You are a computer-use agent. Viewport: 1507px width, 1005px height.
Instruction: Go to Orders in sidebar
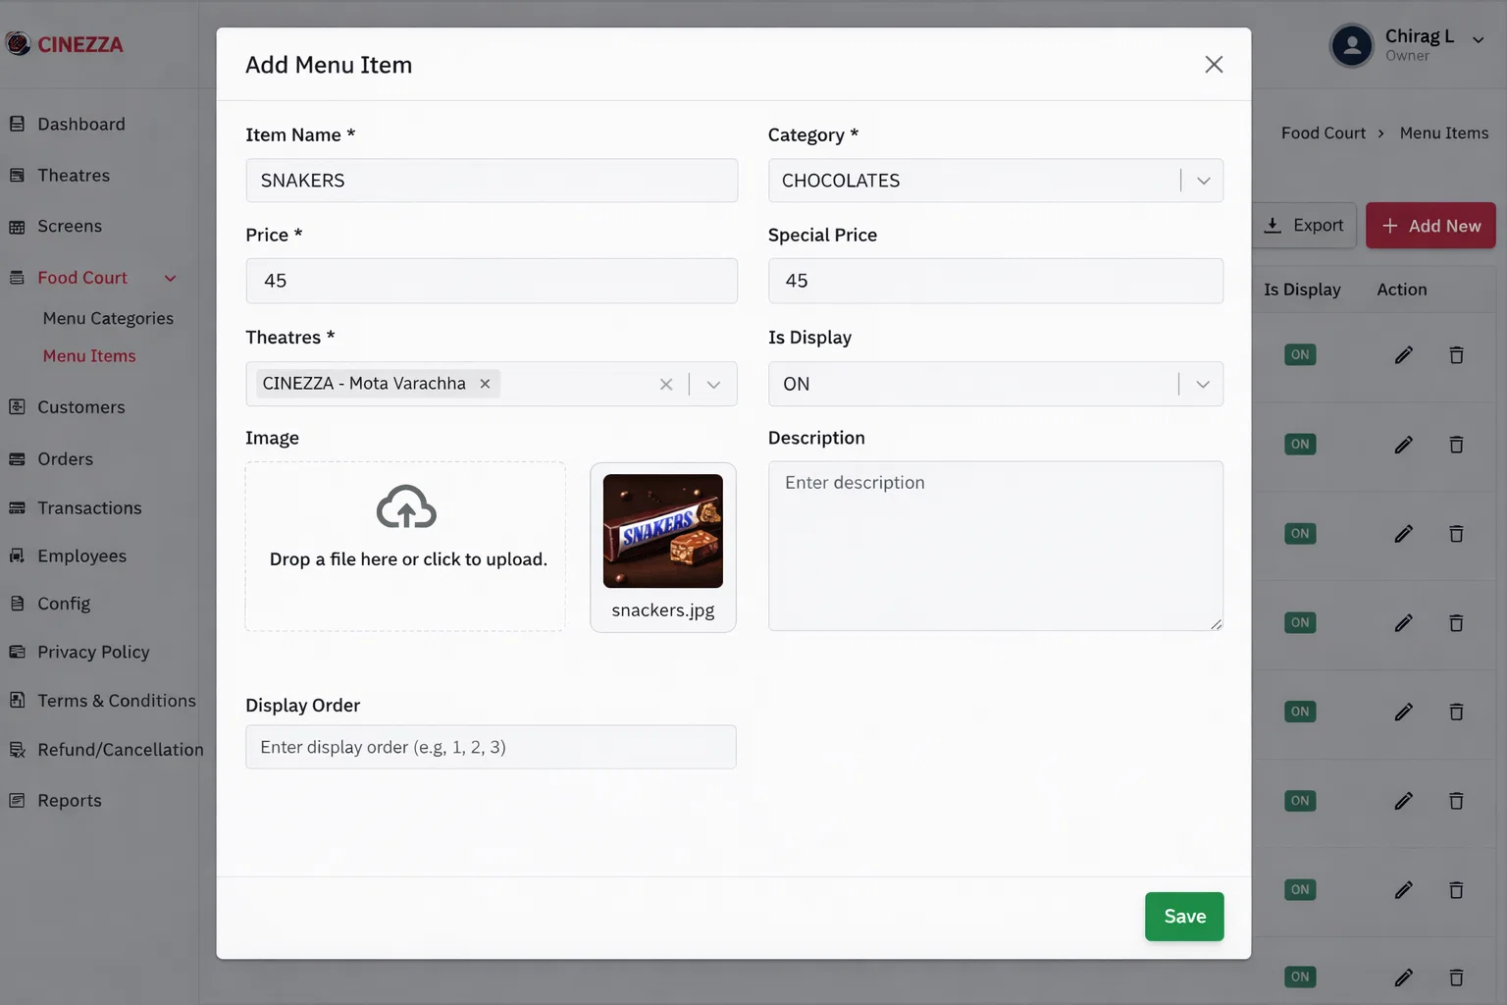(65, 458)
